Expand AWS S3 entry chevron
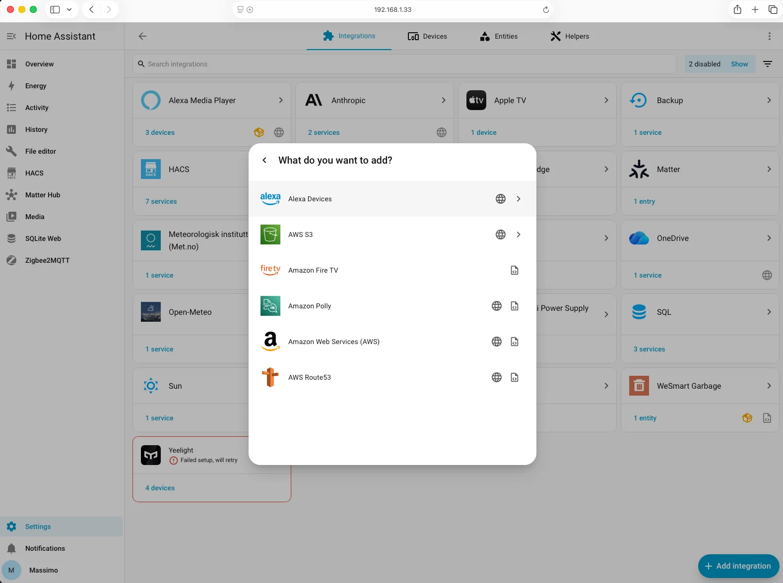 coord(519,234)
